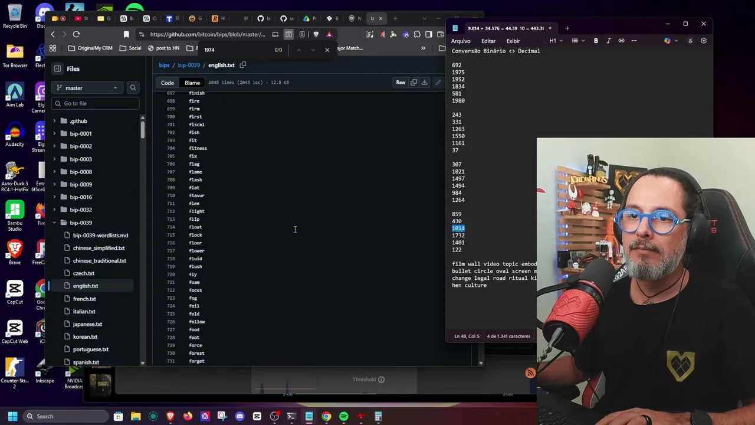Add a new Notepad tab
Image resolution: width=755 pixels, height=425 pixels.
pyautogui.click(x=567, y=28)
